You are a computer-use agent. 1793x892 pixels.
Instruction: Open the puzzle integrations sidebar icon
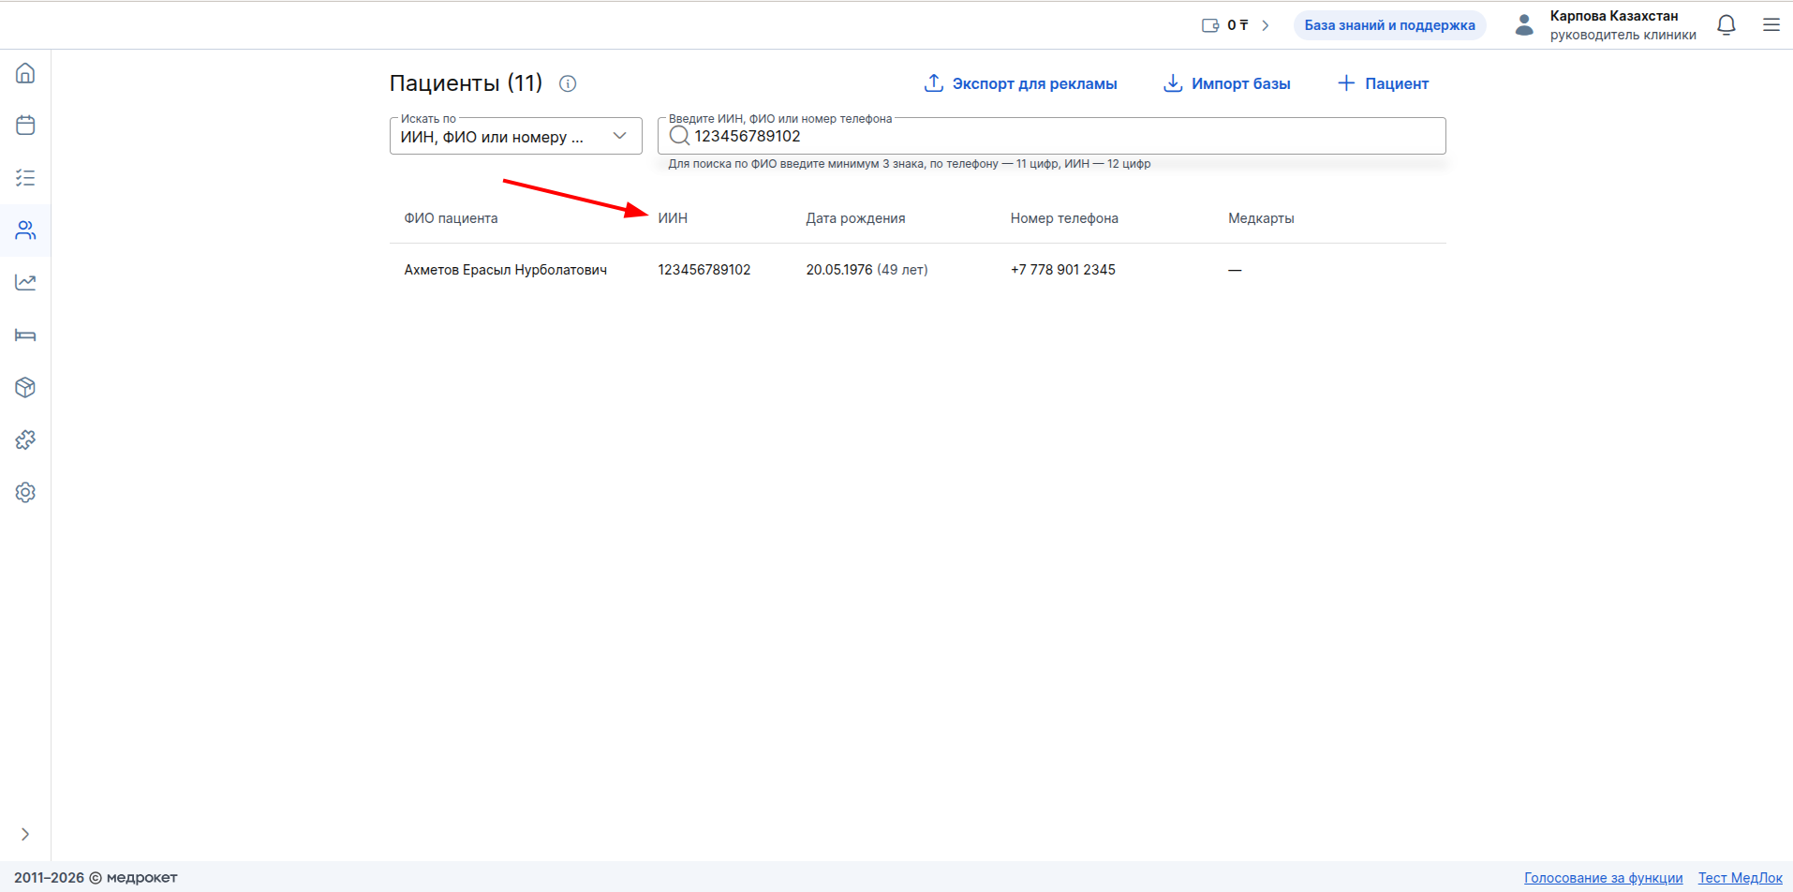(x=25, y=440)
